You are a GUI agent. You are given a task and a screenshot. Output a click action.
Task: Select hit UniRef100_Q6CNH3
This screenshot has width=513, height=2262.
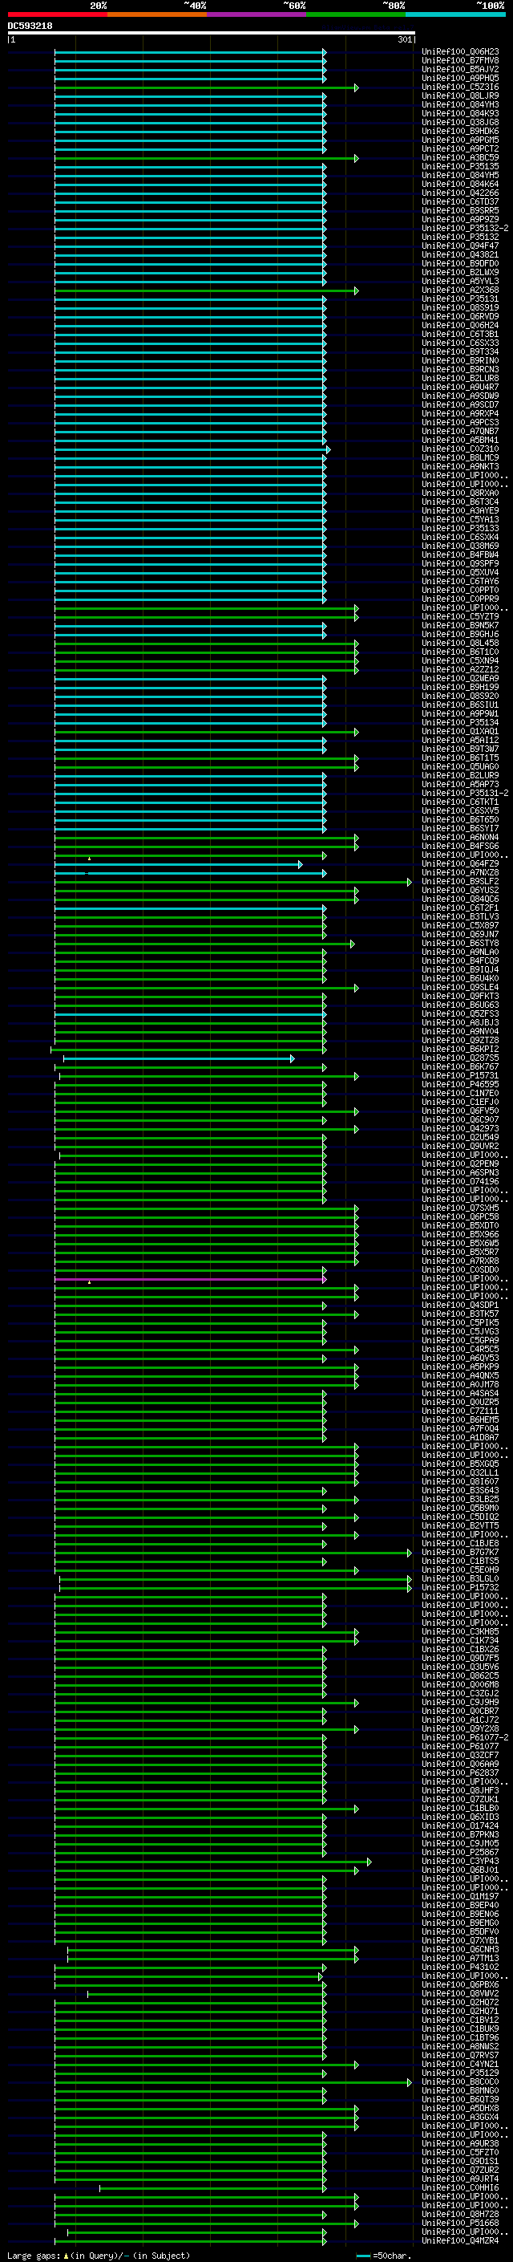tap(460, 1949)
